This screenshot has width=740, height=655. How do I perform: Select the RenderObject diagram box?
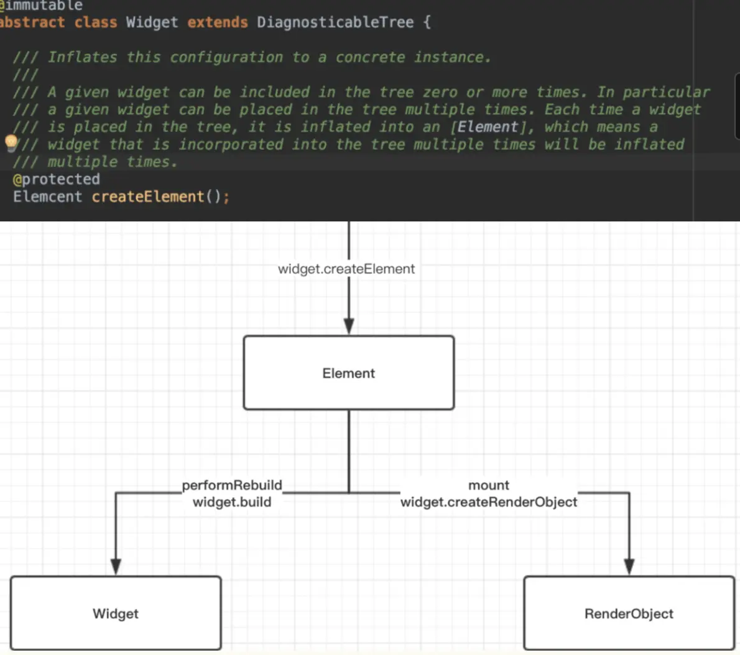coord(629,613)
